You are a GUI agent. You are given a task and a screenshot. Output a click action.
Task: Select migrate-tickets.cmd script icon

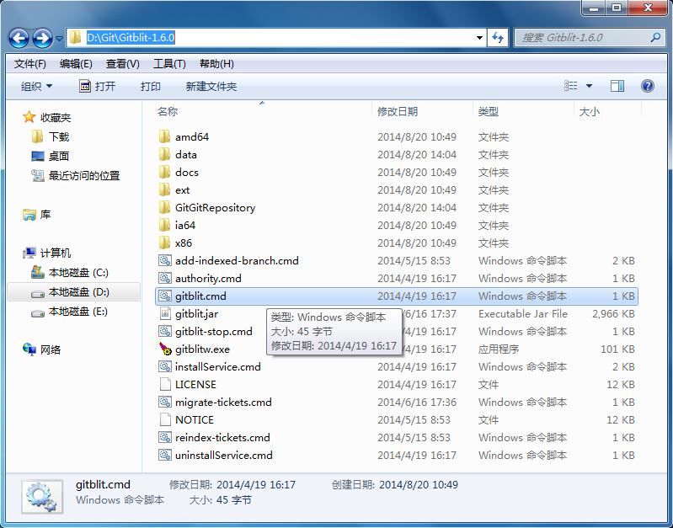click(165, 402)
